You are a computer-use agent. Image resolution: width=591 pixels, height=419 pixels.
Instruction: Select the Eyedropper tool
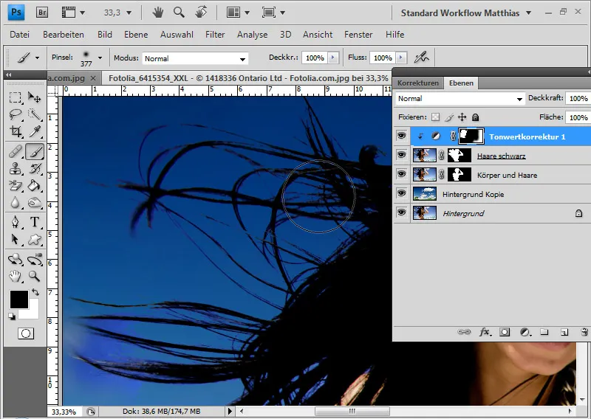35,131
